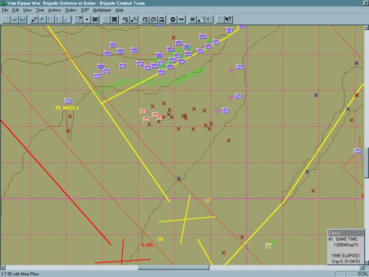Click the middle of three vehicle route icons
Screen dimensions: 369x277
(153, 19)
